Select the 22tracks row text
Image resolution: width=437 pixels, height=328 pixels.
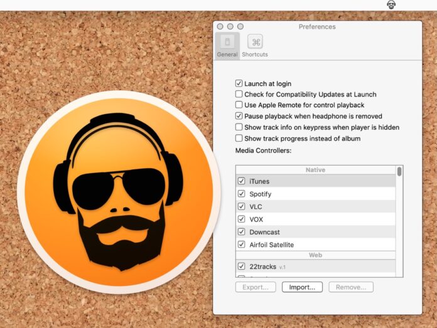[x=263, y=267]
